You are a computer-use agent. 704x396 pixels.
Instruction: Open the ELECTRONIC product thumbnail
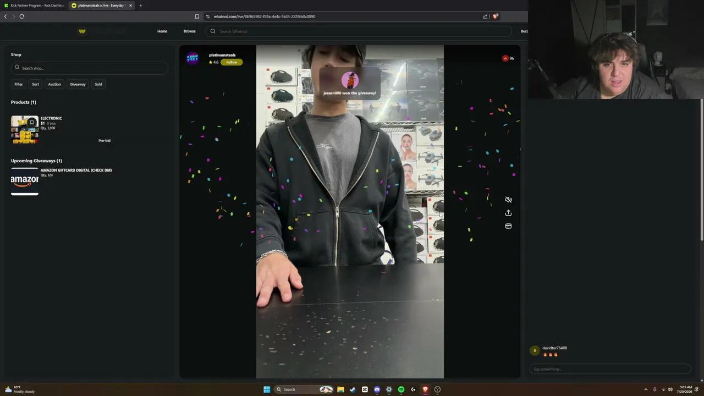coord(25,130)
